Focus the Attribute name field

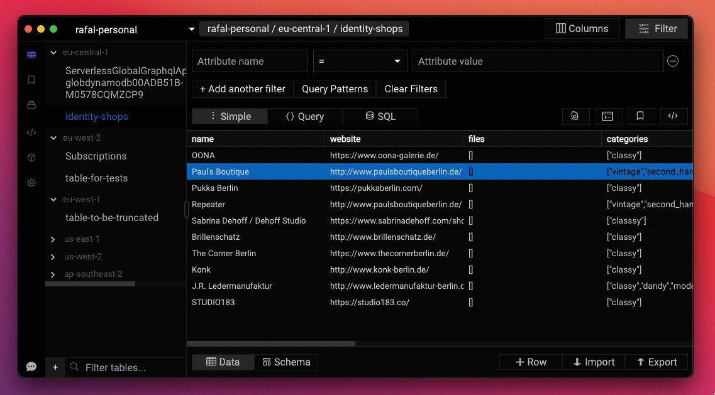[250, 61]
